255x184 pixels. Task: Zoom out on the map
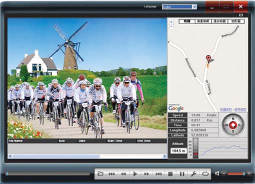171,26
